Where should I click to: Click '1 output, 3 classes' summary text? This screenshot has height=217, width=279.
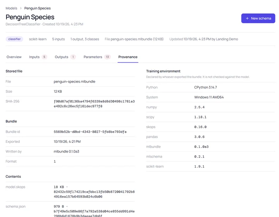[x=85, y=39]
